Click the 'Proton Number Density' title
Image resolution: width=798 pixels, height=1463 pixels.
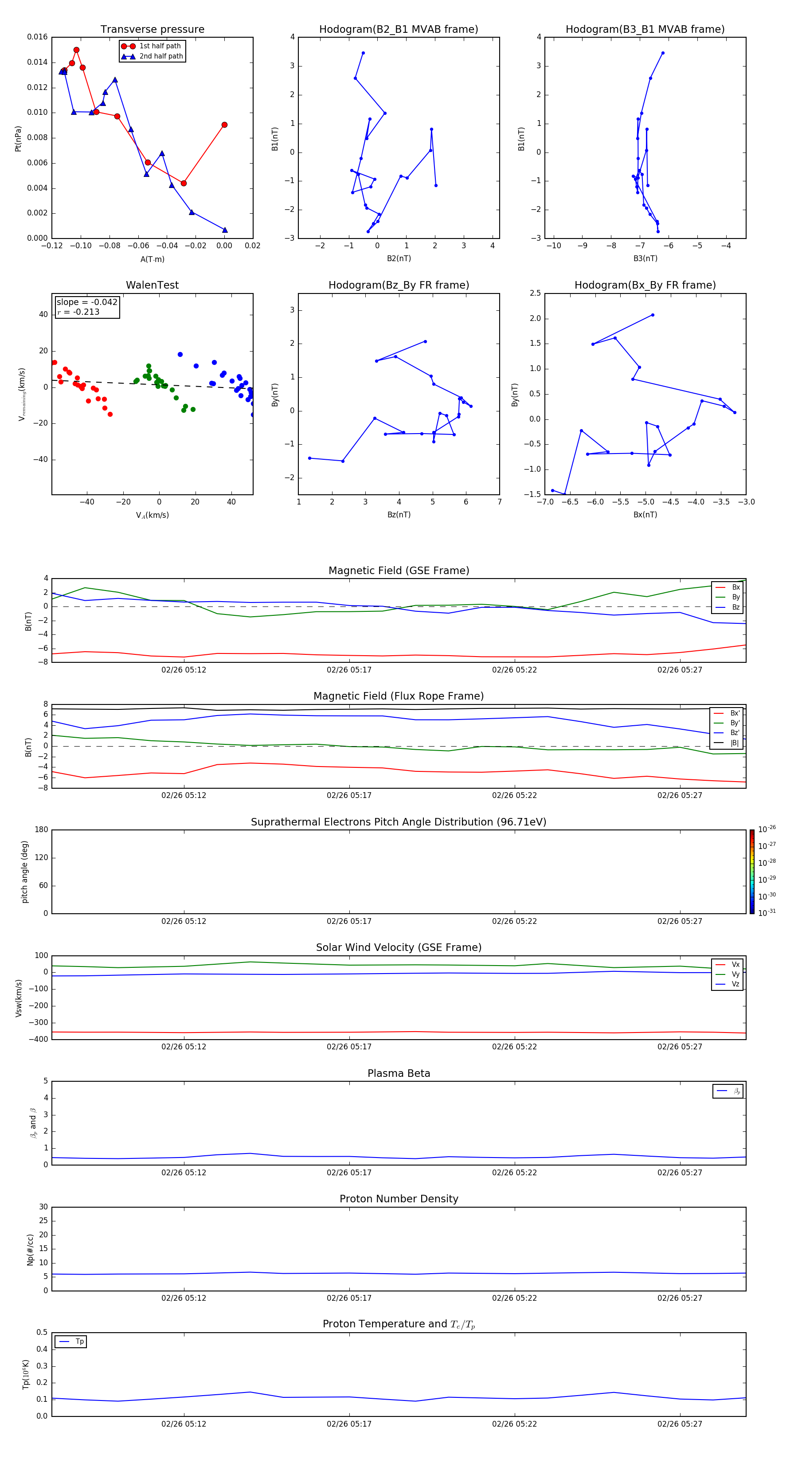399,1199
